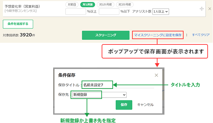
Task: Click キャンセル in the save dialog
Action: click(145, 105)
